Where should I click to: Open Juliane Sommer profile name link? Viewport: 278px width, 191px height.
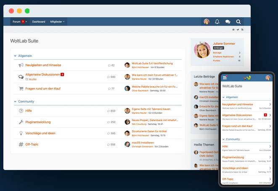click(x=224, y=44)
